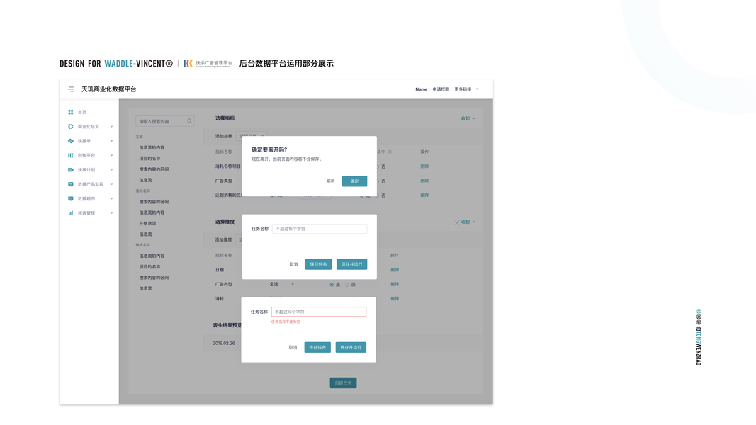Click 保存任务 in the dialog showing 任务名称不能为空
This screenshot has height=425, width=756.
point(317,347)
